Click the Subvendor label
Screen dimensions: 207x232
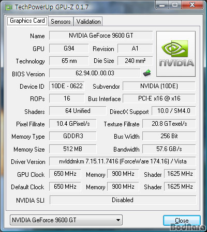[x=106, y=87]
